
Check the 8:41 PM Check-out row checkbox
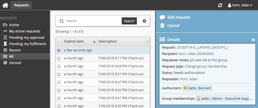pos(59,98)
